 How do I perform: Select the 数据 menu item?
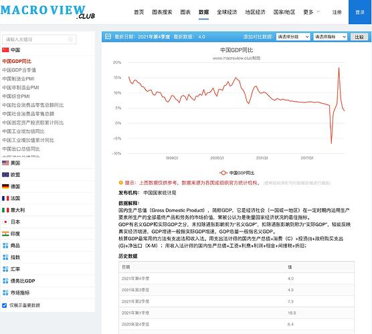(x=203, y=12)
